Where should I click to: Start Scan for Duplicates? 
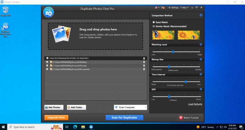pyautogui.click(x=124, y=117)
